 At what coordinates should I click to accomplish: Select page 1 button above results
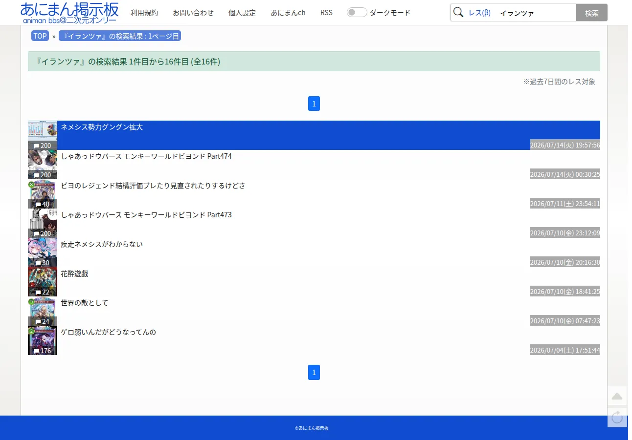[x=314, y=104]
